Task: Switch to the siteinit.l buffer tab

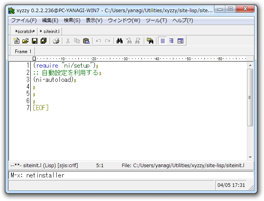Action: [x=50, y=31]
